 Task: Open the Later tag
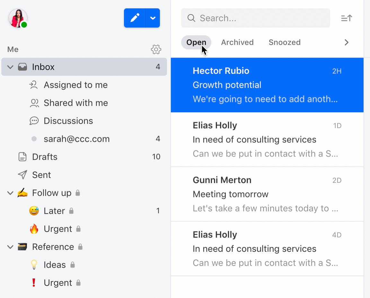tap(54, 211)
